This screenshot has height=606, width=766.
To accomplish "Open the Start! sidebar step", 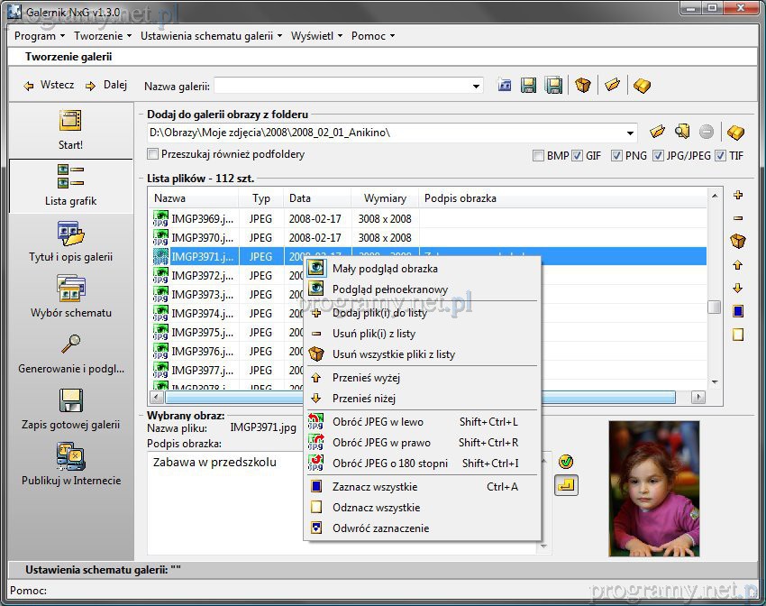I will coord(70,130).
